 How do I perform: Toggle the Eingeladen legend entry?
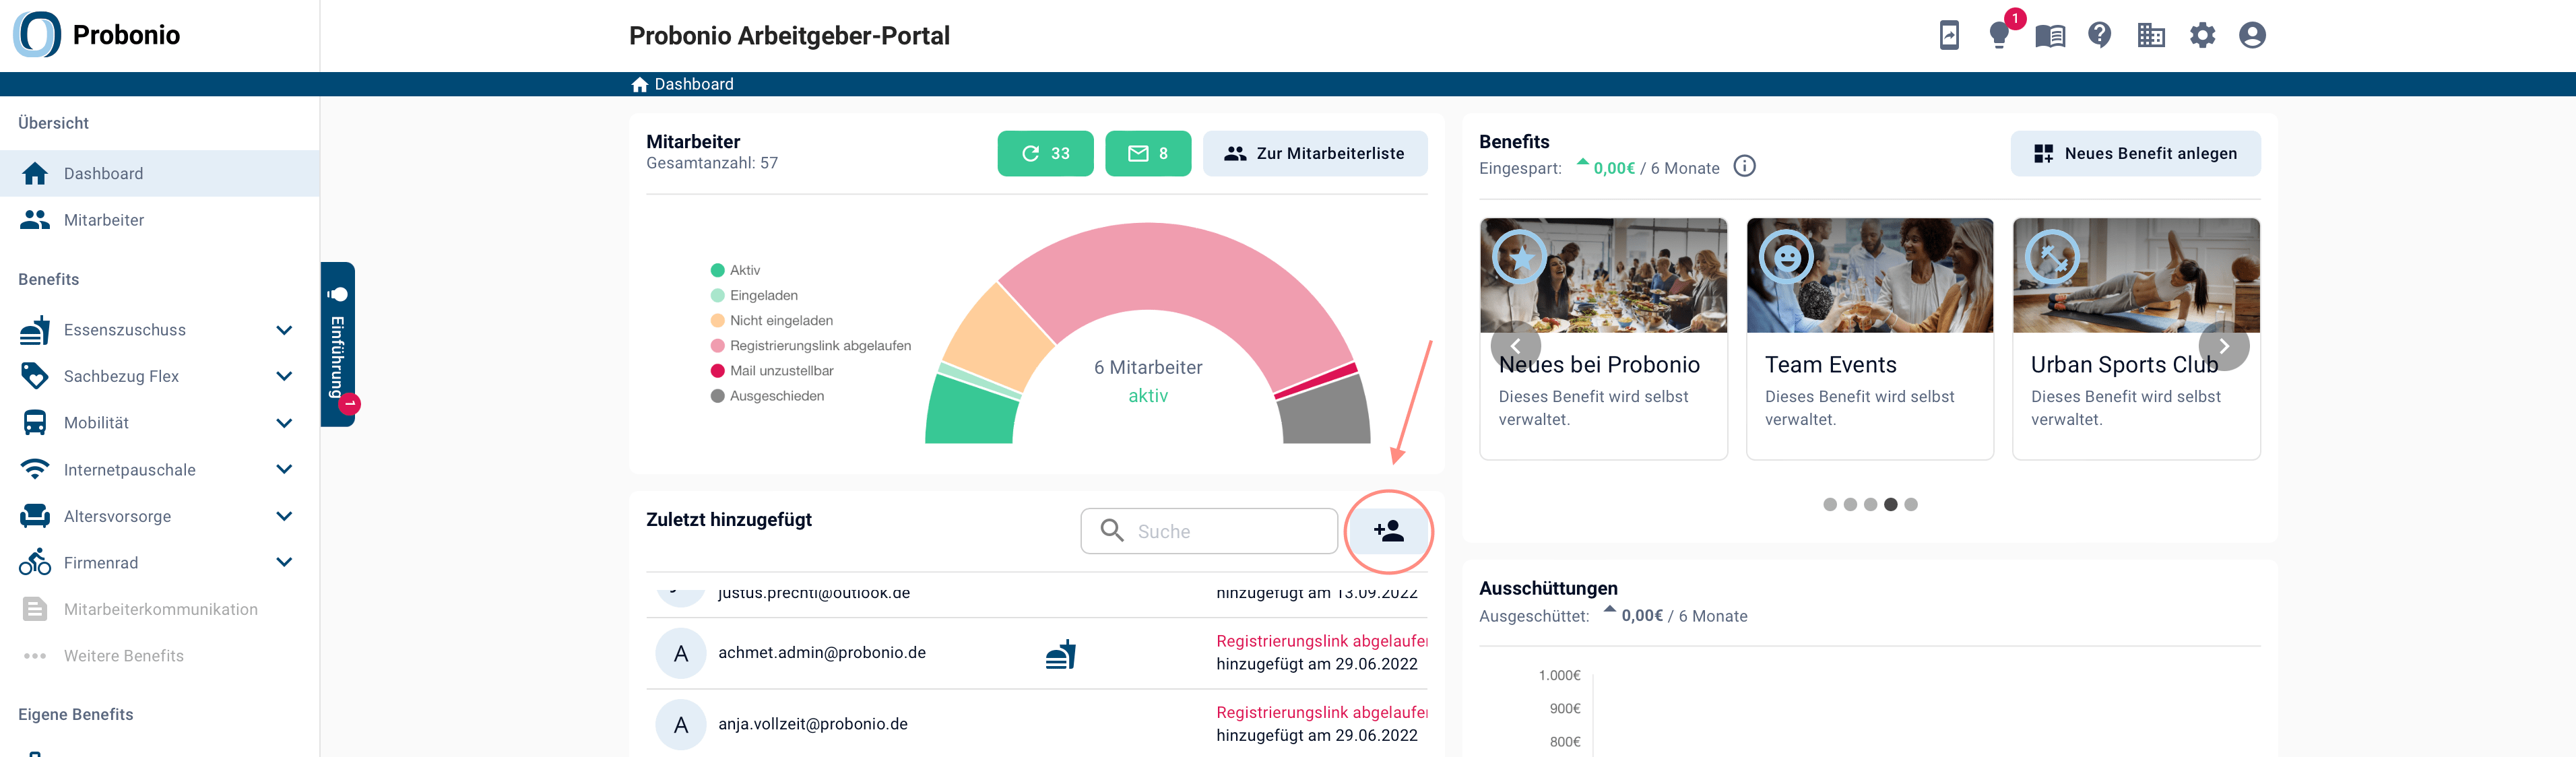click(754, 295)
